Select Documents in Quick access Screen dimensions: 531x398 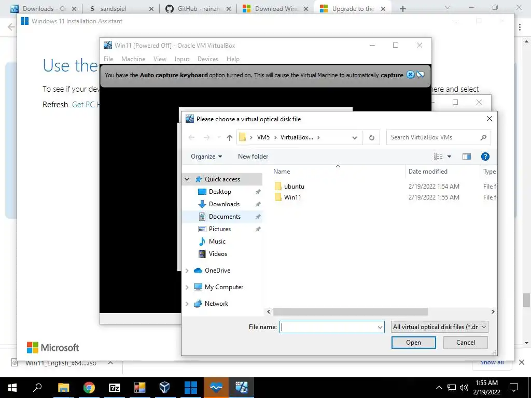(225, 217)
